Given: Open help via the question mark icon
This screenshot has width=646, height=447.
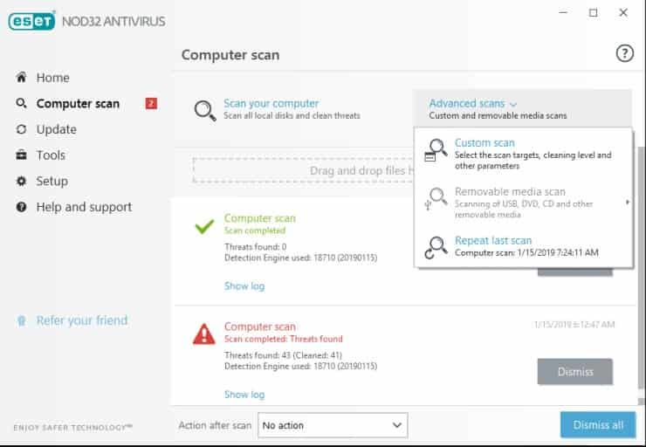Looking at the screenshot, I should click(624, 53).
